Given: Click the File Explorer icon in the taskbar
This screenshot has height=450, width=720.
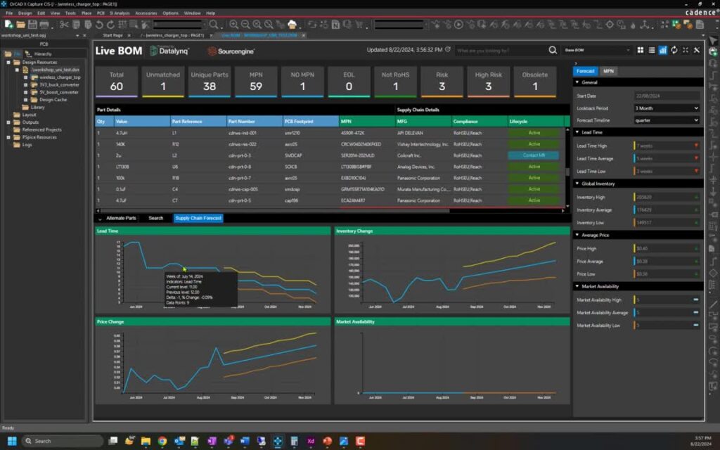Looking at the screenshot, I should (x=146, y=441).
